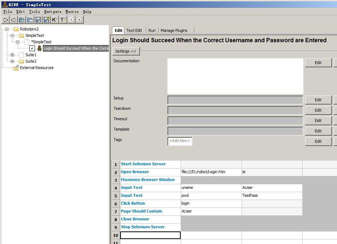Click the robot icon beside the Login test case
337x244 pixels.
(x=39, y=48)
